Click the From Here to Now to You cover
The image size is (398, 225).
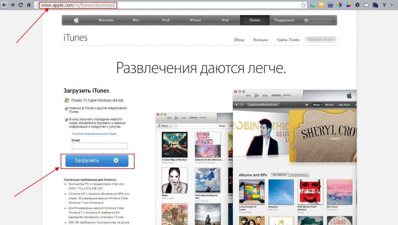(x=208, y=180)
